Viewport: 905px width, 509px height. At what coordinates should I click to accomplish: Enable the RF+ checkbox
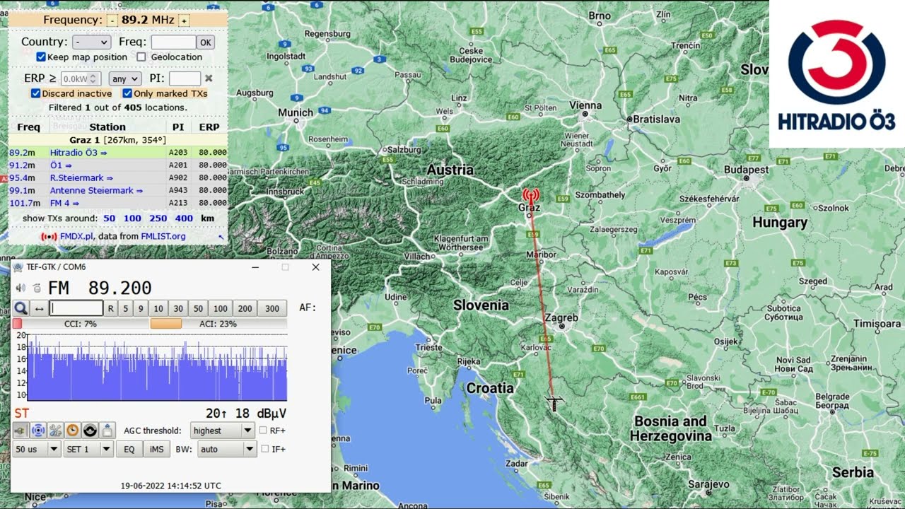coord(263,431)
